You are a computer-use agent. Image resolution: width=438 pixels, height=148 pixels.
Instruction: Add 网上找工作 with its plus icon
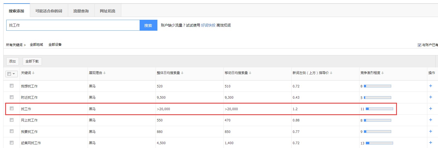tap(430, 120)
